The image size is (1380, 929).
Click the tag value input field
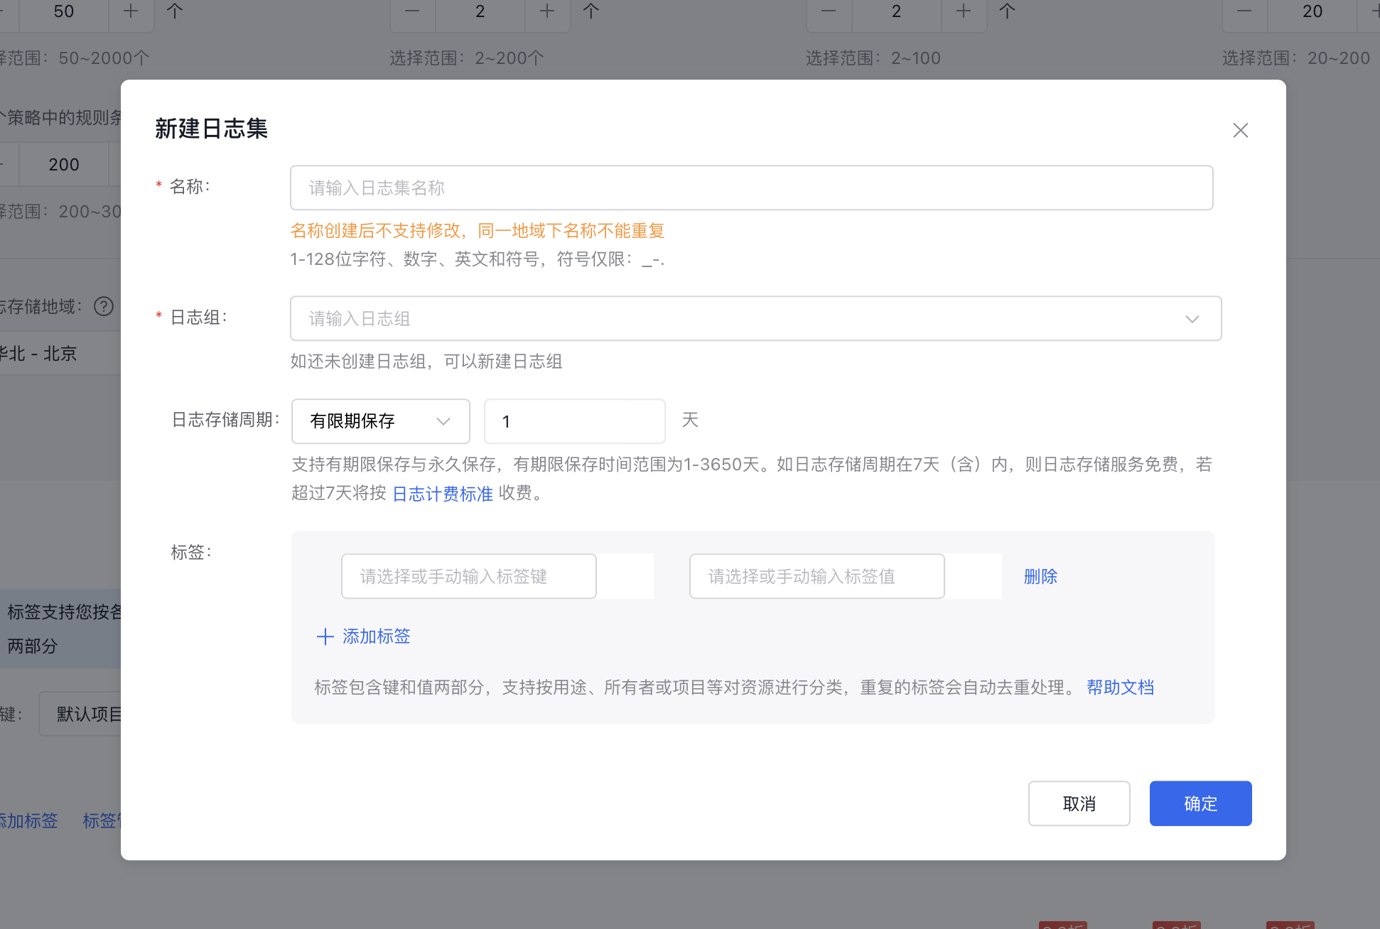pyautogui.click(x=816, y=577)
